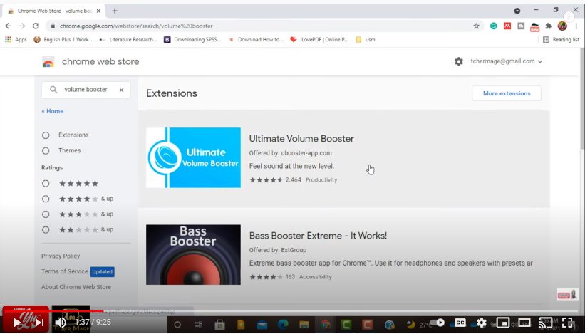Image resolution: width=585 pixels, height=334 pixels.
Task: Open web store settings gear
Action: click(459, 61)
